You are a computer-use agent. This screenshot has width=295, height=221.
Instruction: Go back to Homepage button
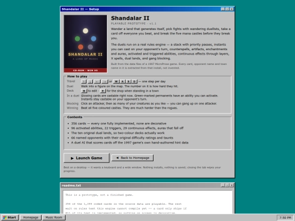point(132,158)
